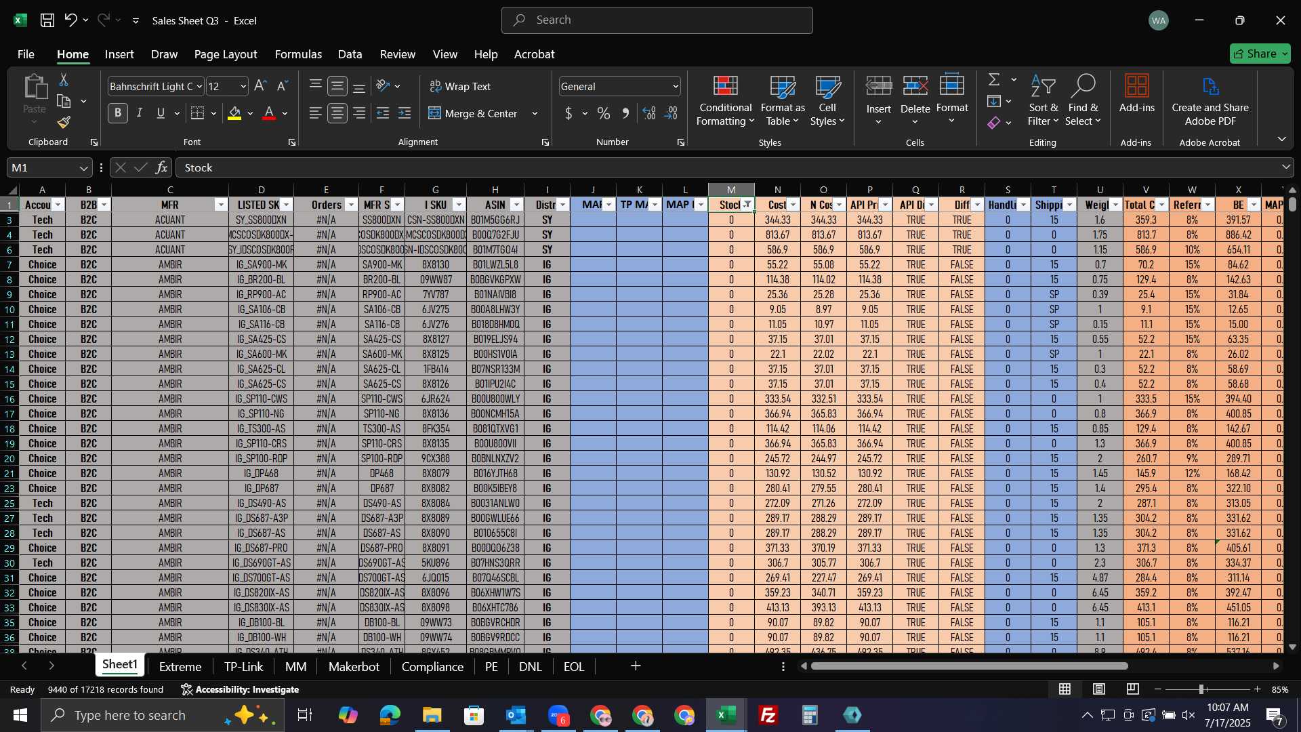
Task: Toggle Bold formatting
Action: [x=118, y=113]
